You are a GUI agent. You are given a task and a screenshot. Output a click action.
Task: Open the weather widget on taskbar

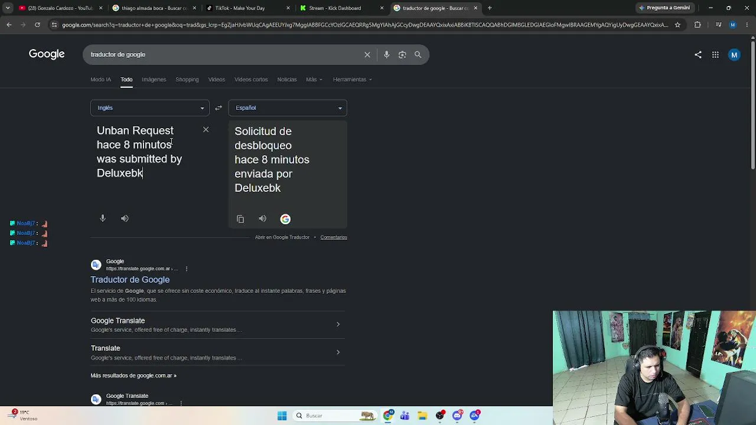coord(24,415)
